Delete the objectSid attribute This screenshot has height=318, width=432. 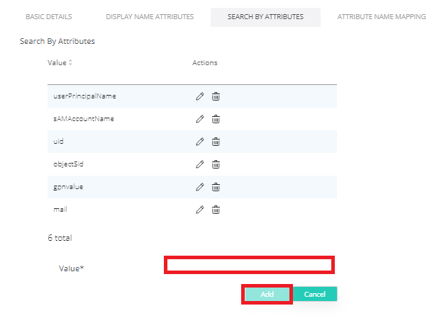pos(216,164)
